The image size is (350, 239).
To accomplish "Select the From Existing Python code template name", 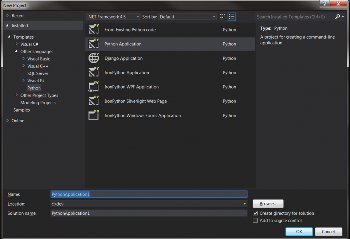I will click(x=130, y=30).
